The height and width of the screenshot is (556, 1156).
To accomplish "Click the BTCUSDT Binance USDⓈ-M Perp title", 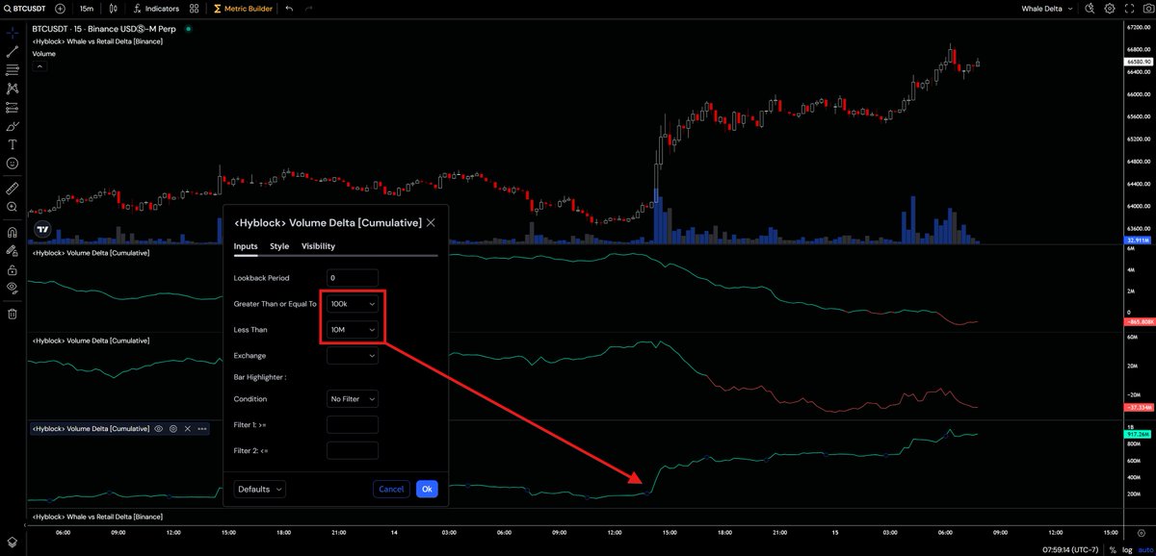I will [x=106, y=29].
